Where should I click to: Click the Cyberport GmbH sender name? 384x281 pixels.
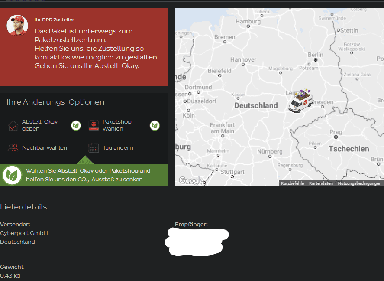point(24,233)
